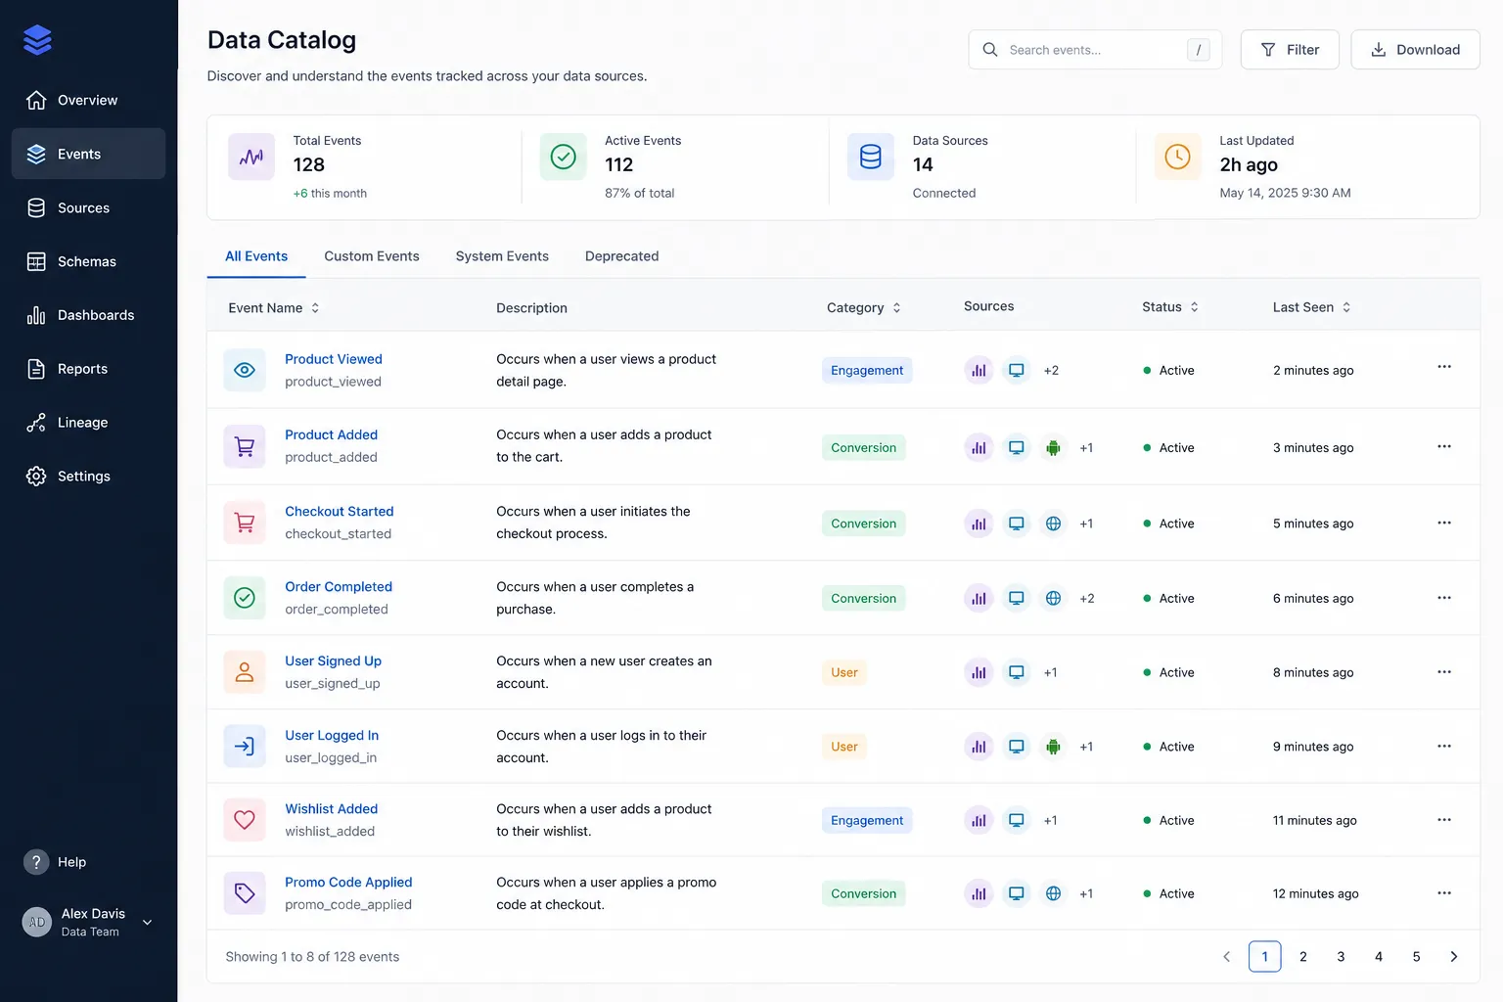Click the analytics source icon for Product Viewed
The width and height of the screenshot is (1503, 1002).
pyautogui.click(x=979, y=371)
